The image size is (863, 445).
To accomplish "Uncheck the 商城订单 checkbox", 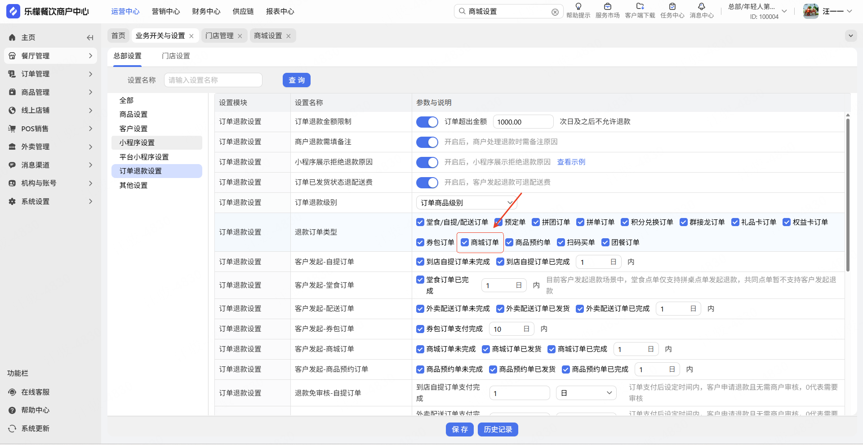I will 465,243.
